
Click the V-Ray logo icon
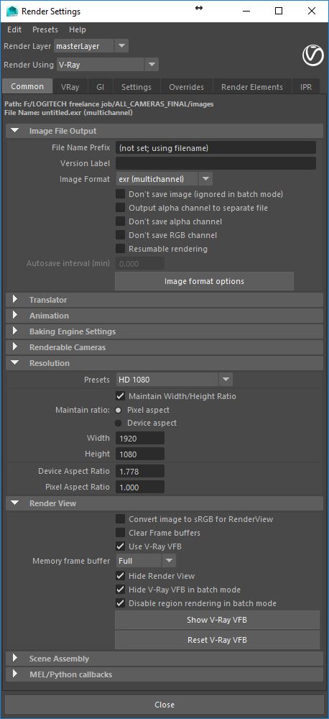313,55
